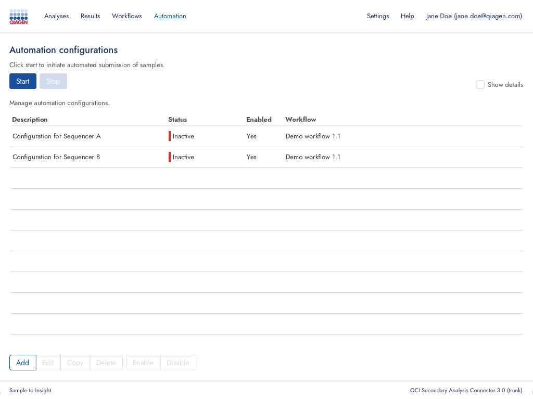The image size is (533, 399).
Task: Click Sample to Insight footer text
Action: 30,391
